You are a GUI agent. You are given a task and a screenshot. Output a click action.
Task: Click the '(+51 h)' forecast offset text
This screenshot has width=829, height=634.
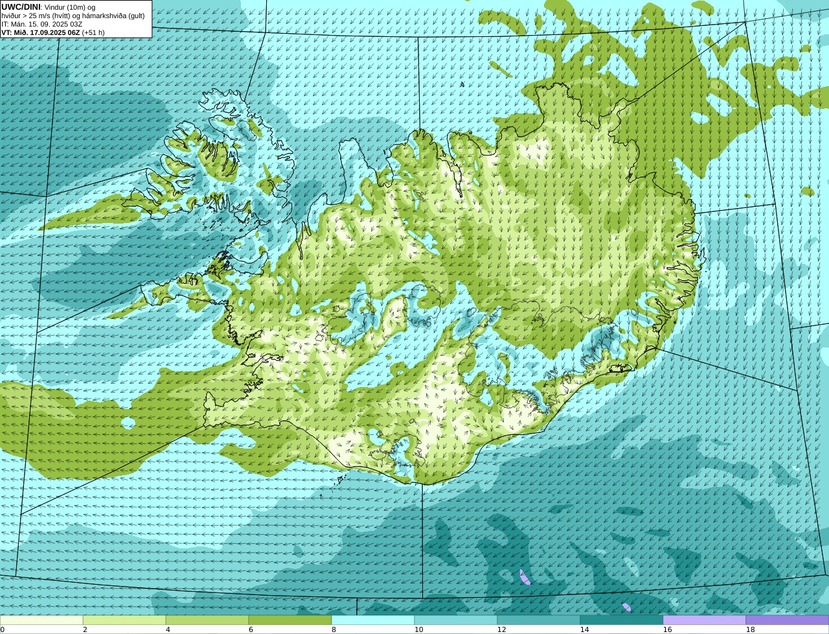(x=93, y=32)
